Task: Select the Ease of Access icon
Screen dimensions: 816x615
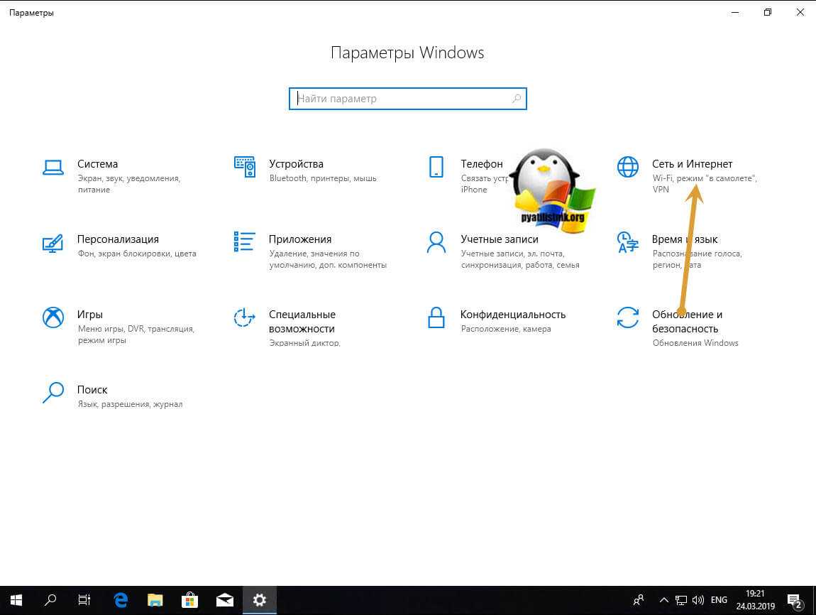Action: 244,317
